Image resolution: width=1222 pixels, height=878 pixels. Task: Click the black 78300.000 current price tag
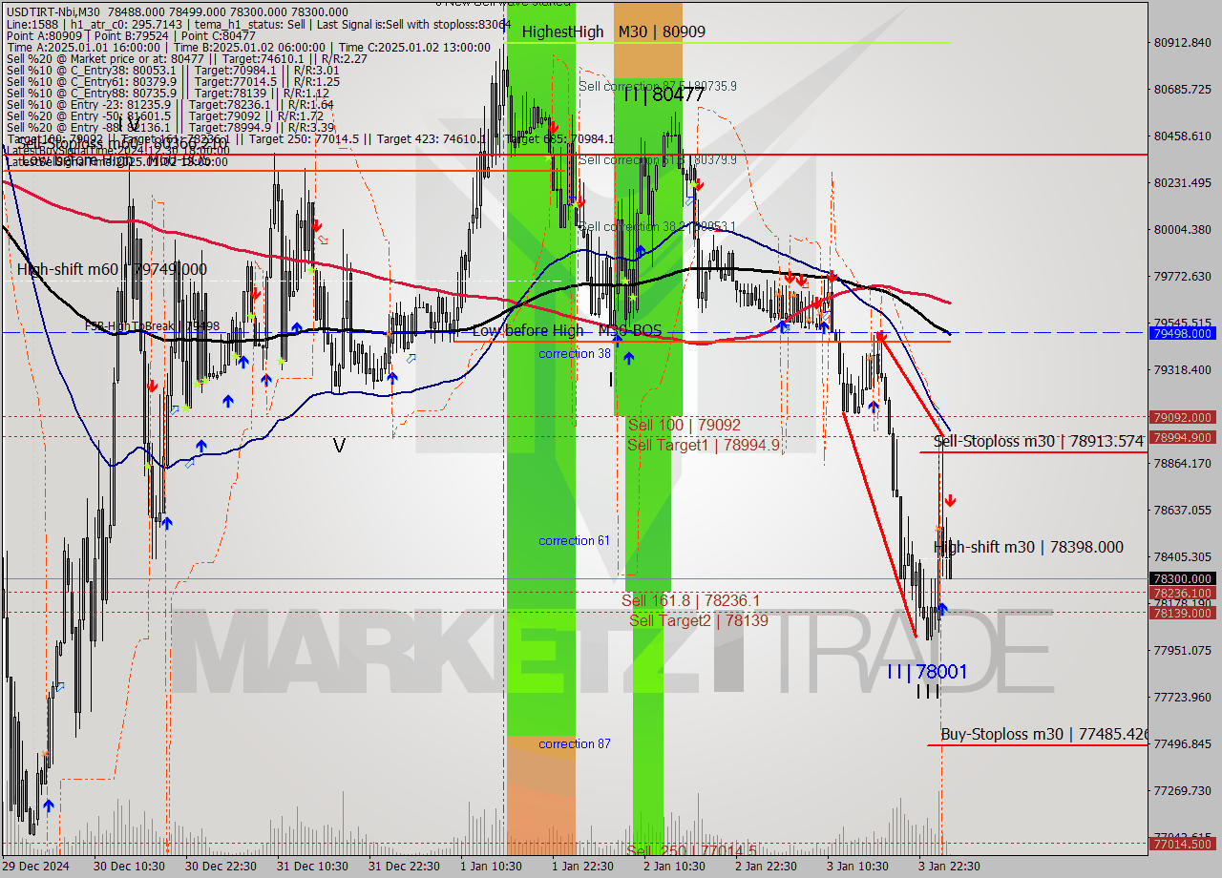tap(1183, 578)
